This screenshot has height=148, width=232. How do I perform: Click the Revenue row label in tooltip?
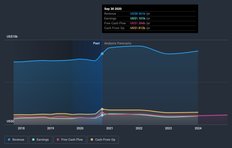tap(110, 14)
